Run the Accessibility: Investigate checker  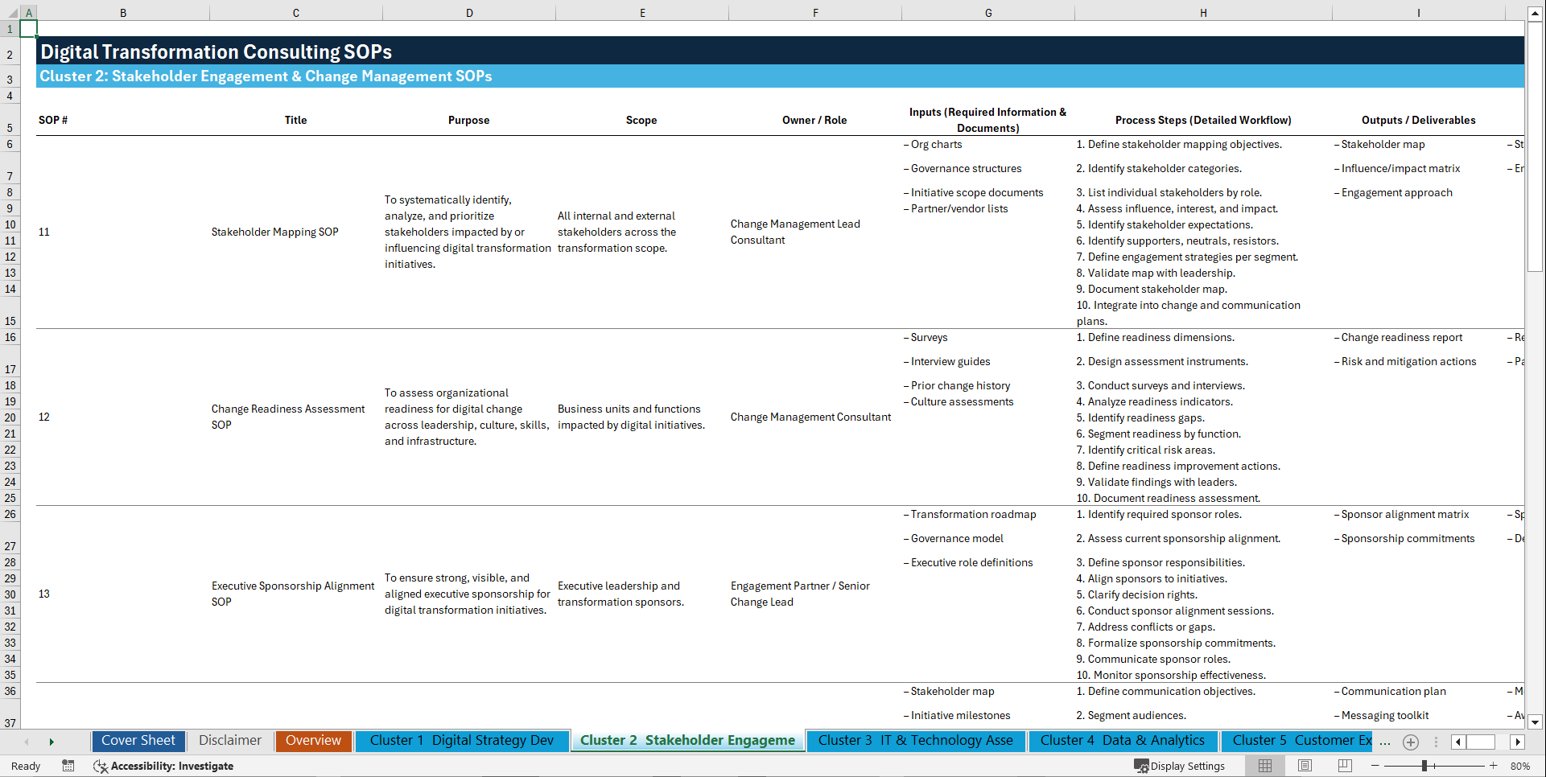[164, 766]
